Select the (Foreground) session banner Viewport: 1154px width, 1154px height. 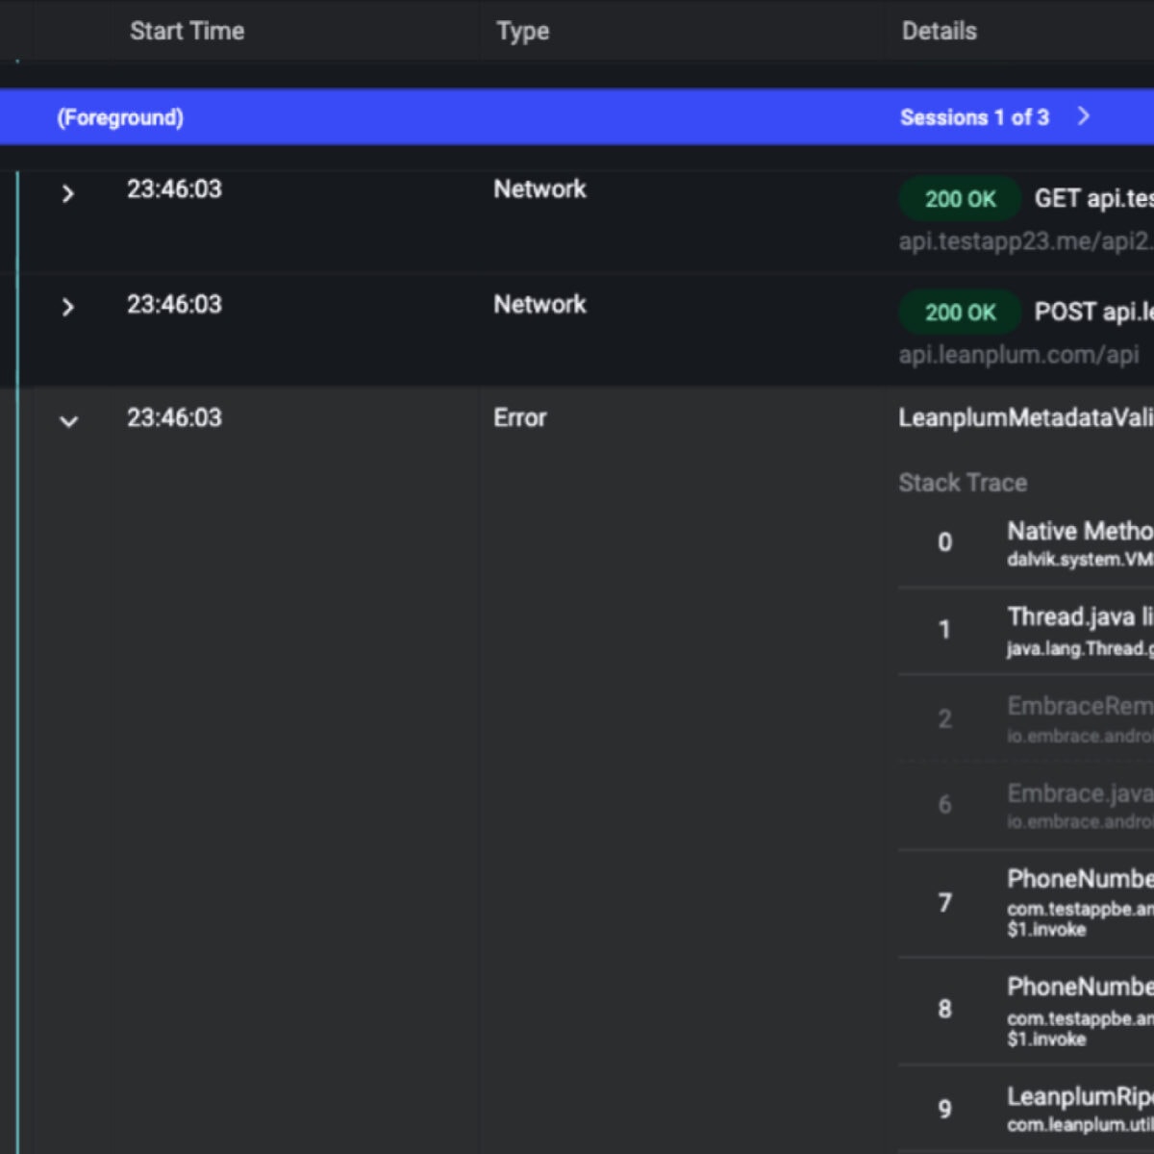pyautogui.click(x=119, y=116)
